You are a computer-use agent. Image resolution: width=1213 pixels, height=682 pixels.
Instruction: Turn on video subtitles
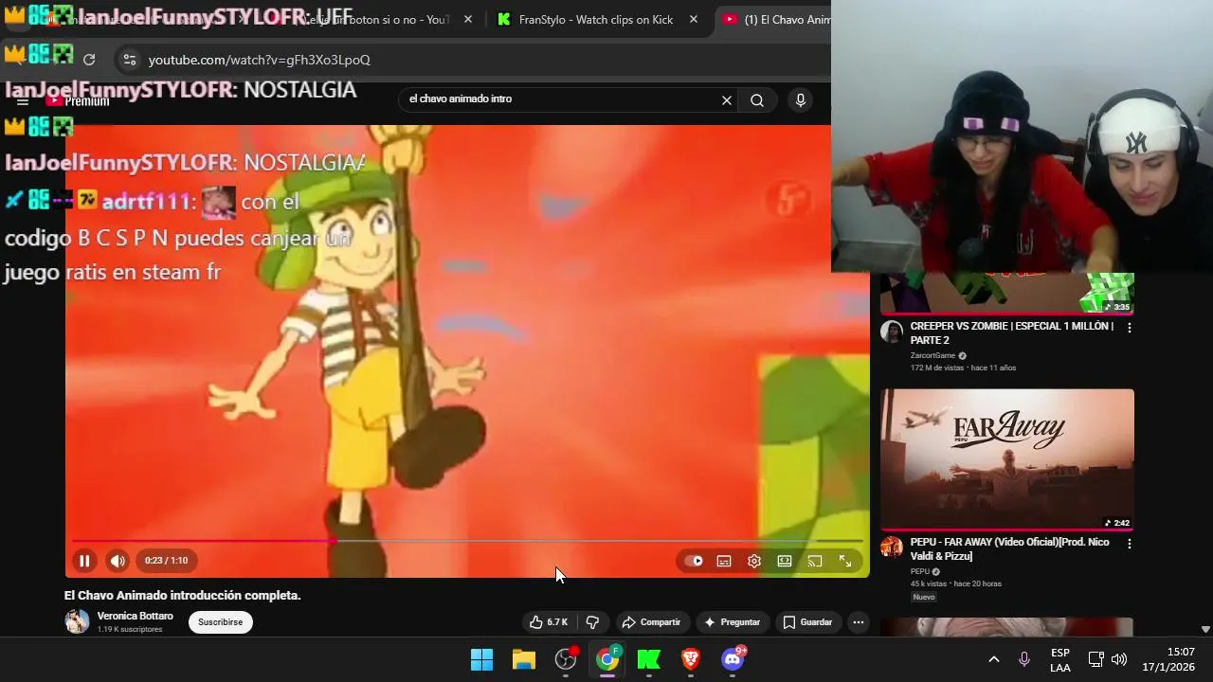point(724,561)
